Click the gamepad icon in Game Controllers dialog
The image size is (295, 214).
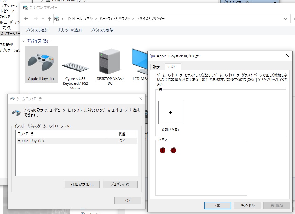[x=16, y=113]
